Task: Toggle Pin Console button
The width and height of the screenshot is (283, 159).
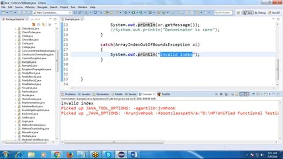Action: (x=253, y=94)
